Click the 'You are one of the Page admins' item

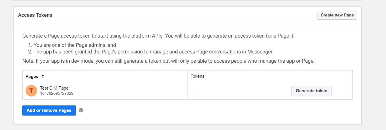(x=75, y=45)
